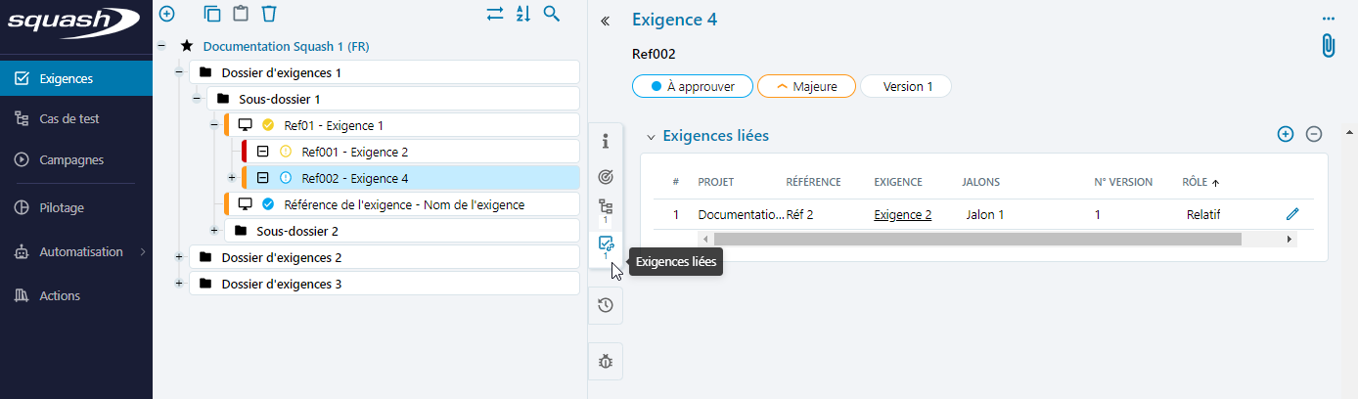Viewport: 1358px width, 399px height.
Task: Collapse Sous-dossier 1 toggle
Action: coord(196,99)
